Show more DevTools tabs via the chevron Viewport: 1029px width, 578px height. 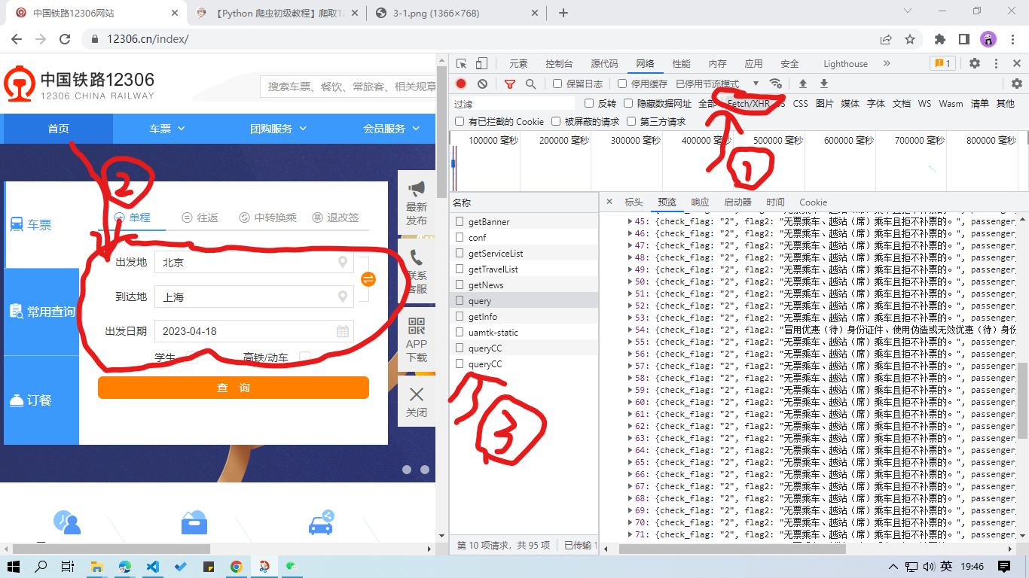coord(887,63)
